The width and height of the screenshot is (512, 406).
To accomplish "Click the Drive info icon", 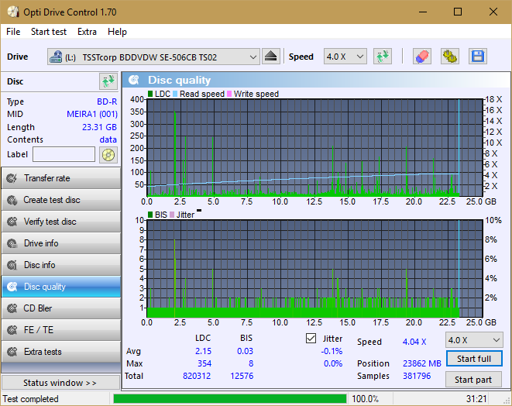I will pyautogui.click(x=12, y=243).
